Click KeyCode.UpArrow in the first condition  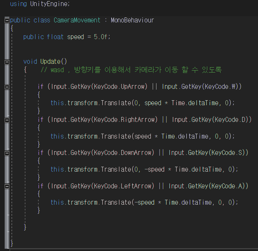point(119,87)
